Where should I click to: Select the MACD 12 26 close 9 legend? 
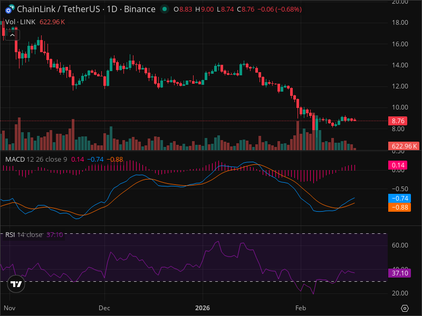[36, 160]
